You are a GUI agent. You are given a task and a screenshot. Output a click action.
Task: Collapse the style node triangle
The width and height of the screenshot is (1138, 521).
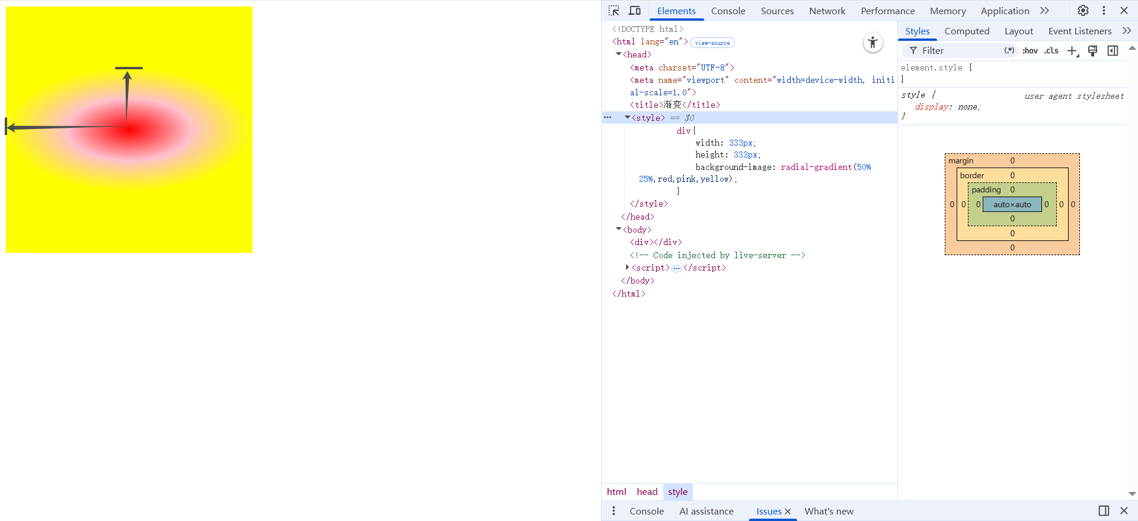point(627,118)
